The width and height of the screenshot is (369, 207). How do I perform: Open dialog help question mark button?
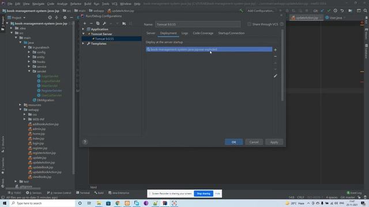tap(85, 142)
